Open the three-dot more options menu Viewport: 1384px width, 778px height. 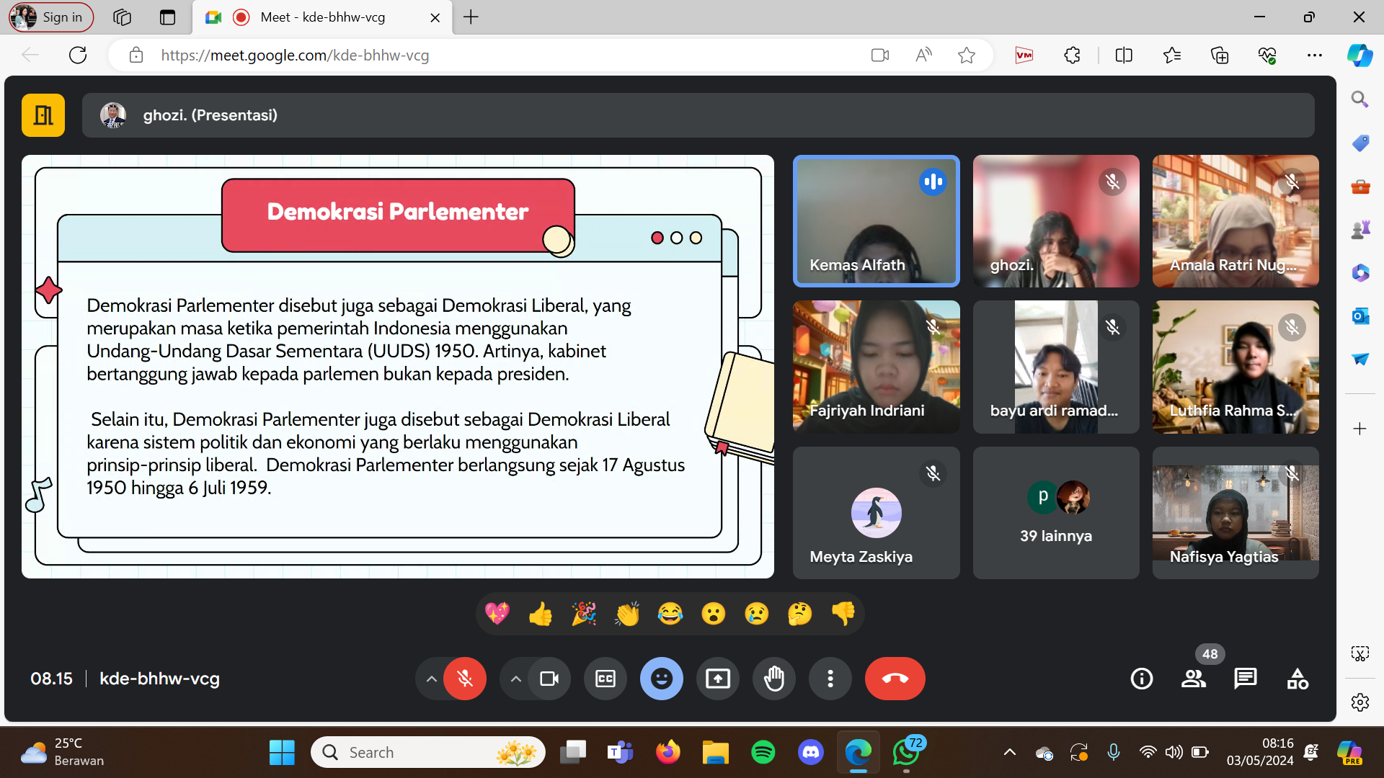pyautogui.click(x=830, y=679)
